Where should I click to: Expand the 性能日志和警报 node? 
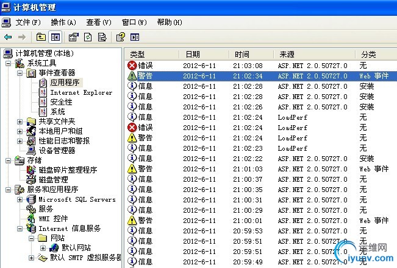20,141
